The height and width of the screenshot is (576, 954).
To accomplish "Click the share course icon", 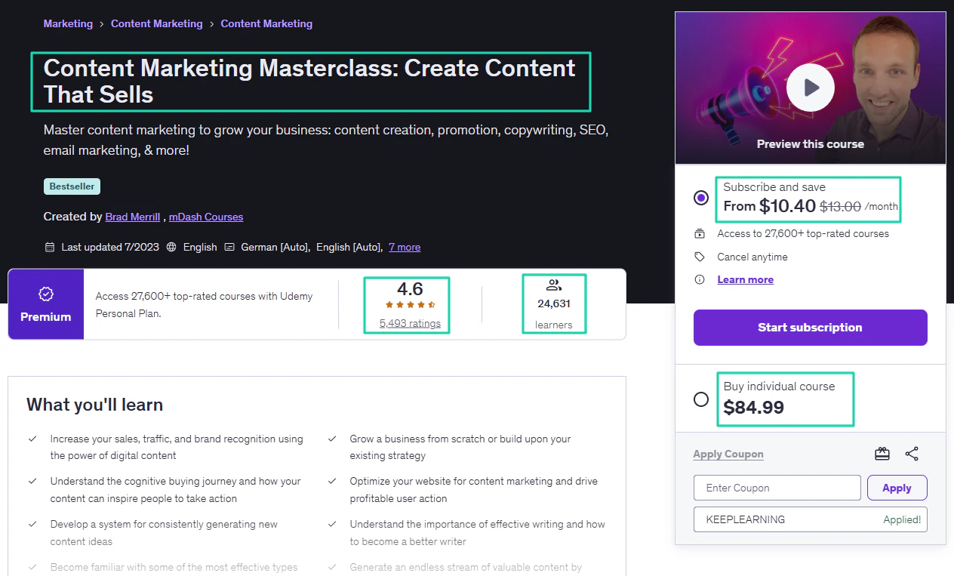I will tap(912, 454).
